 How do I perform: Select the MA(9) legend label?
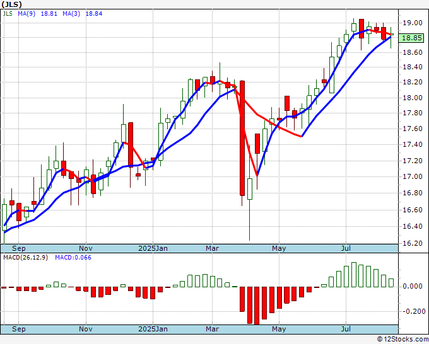pyautogui.click(x=26, y=13)
